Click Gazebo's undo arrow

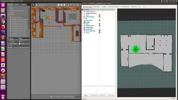click(x=46, y=5)
